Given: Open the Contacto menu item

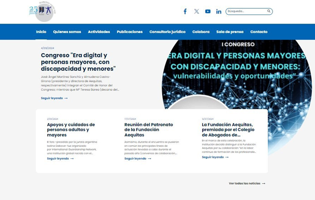Looking at the screenshot, I should pos(259,32).
